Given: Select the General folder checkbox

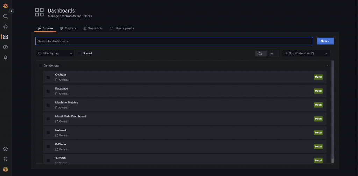Looking at the screenshot, I should pos(41,66).
